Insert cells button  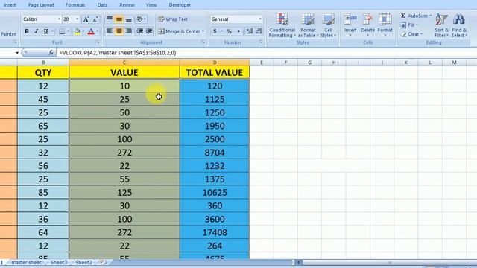tap(350, 25)
